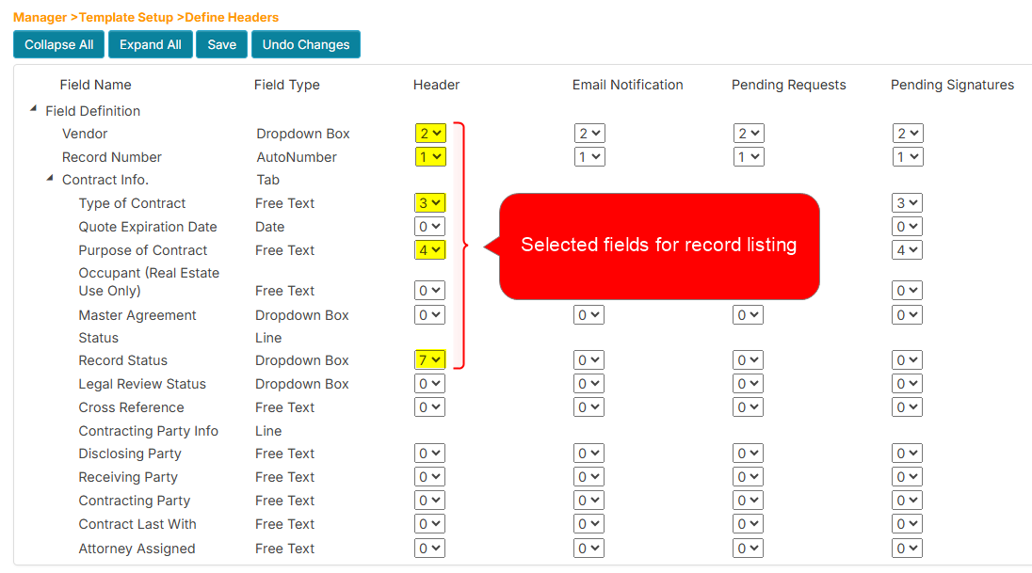
Task: Open the Vendor Header dropdown showing 2
Action: coord(429,133)
